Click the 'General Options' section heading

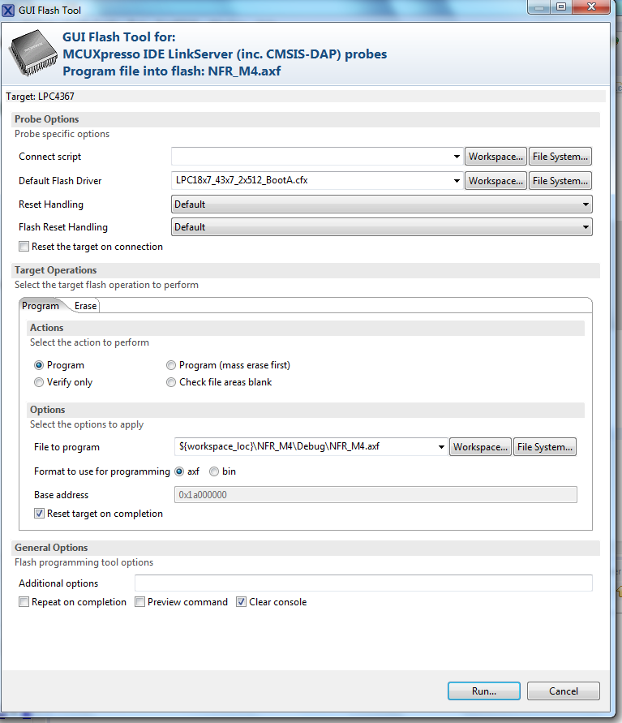click(x=51, y=548)
